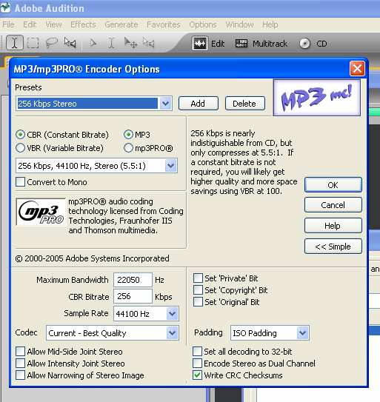The image size is (380, 402).
Task: Click the << Simple button
Action: [333, 247]
